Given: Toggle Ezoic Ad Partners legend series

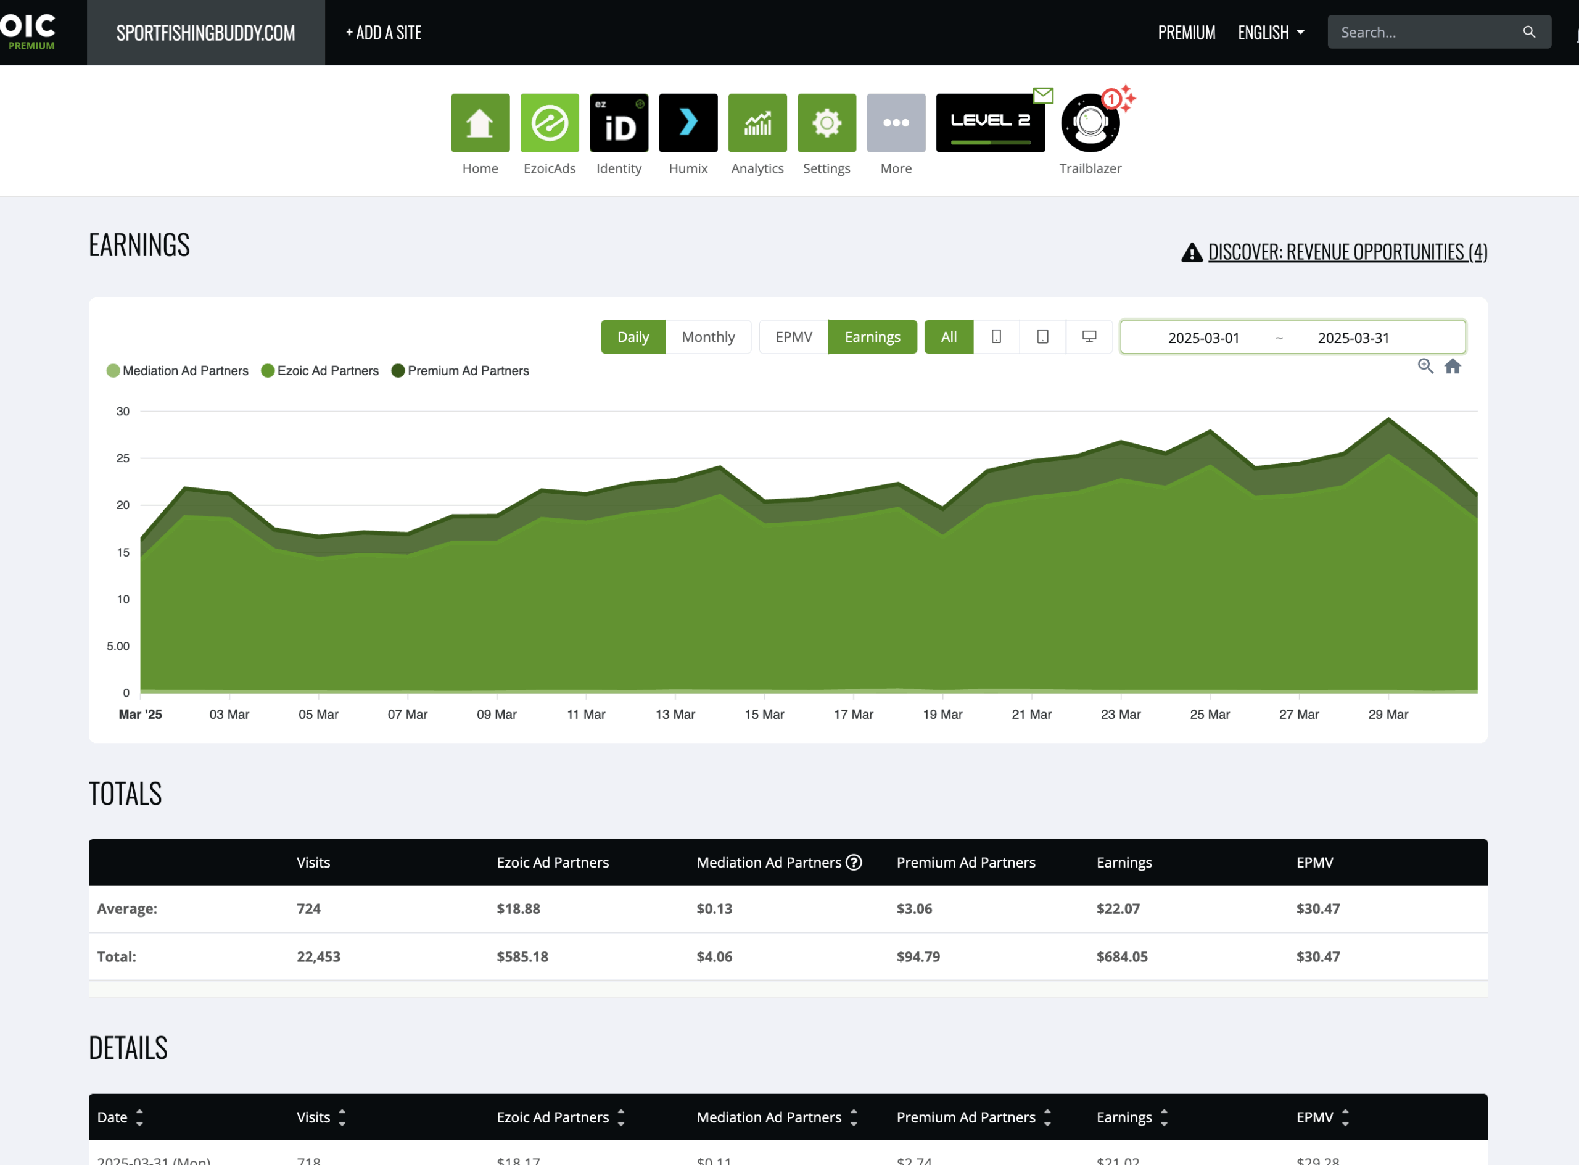Looking at the screenshot, I should [320, 371].
